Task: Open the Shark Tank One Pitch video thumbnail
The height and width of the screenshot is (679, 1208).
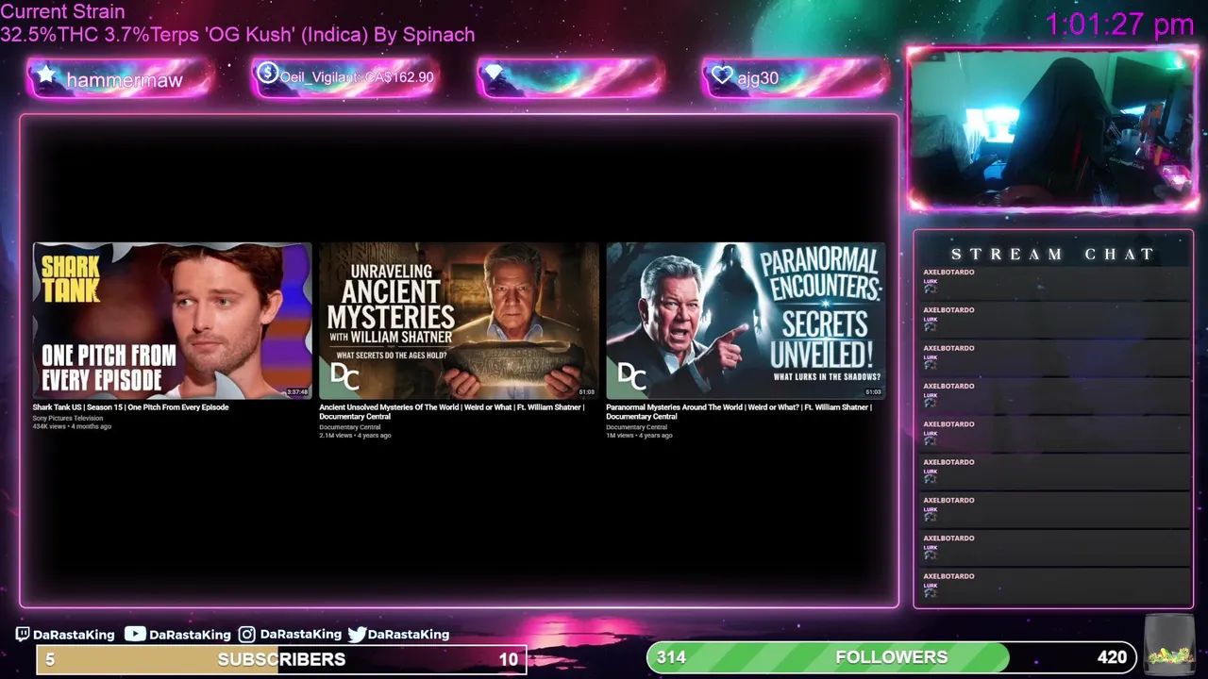Action: 172,321
